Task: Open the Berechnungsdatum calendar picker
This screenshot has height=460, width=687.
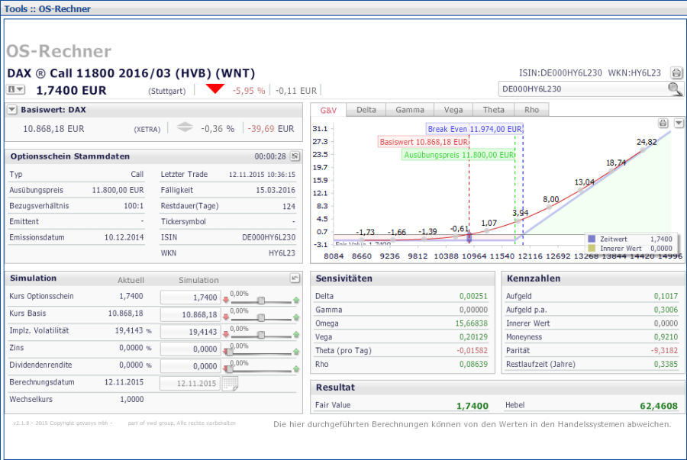Action: [230, 383]
